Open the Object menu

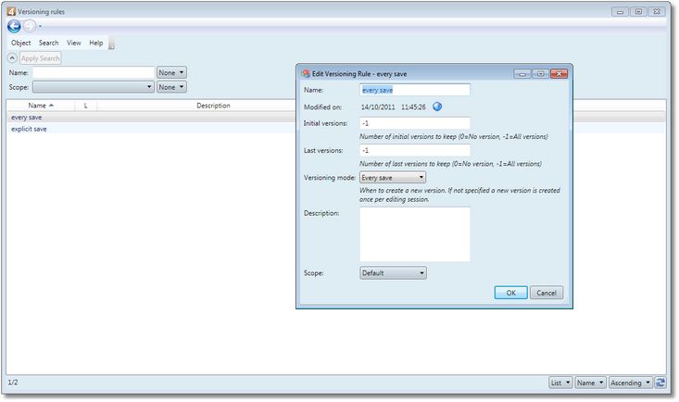click(21, 43)
